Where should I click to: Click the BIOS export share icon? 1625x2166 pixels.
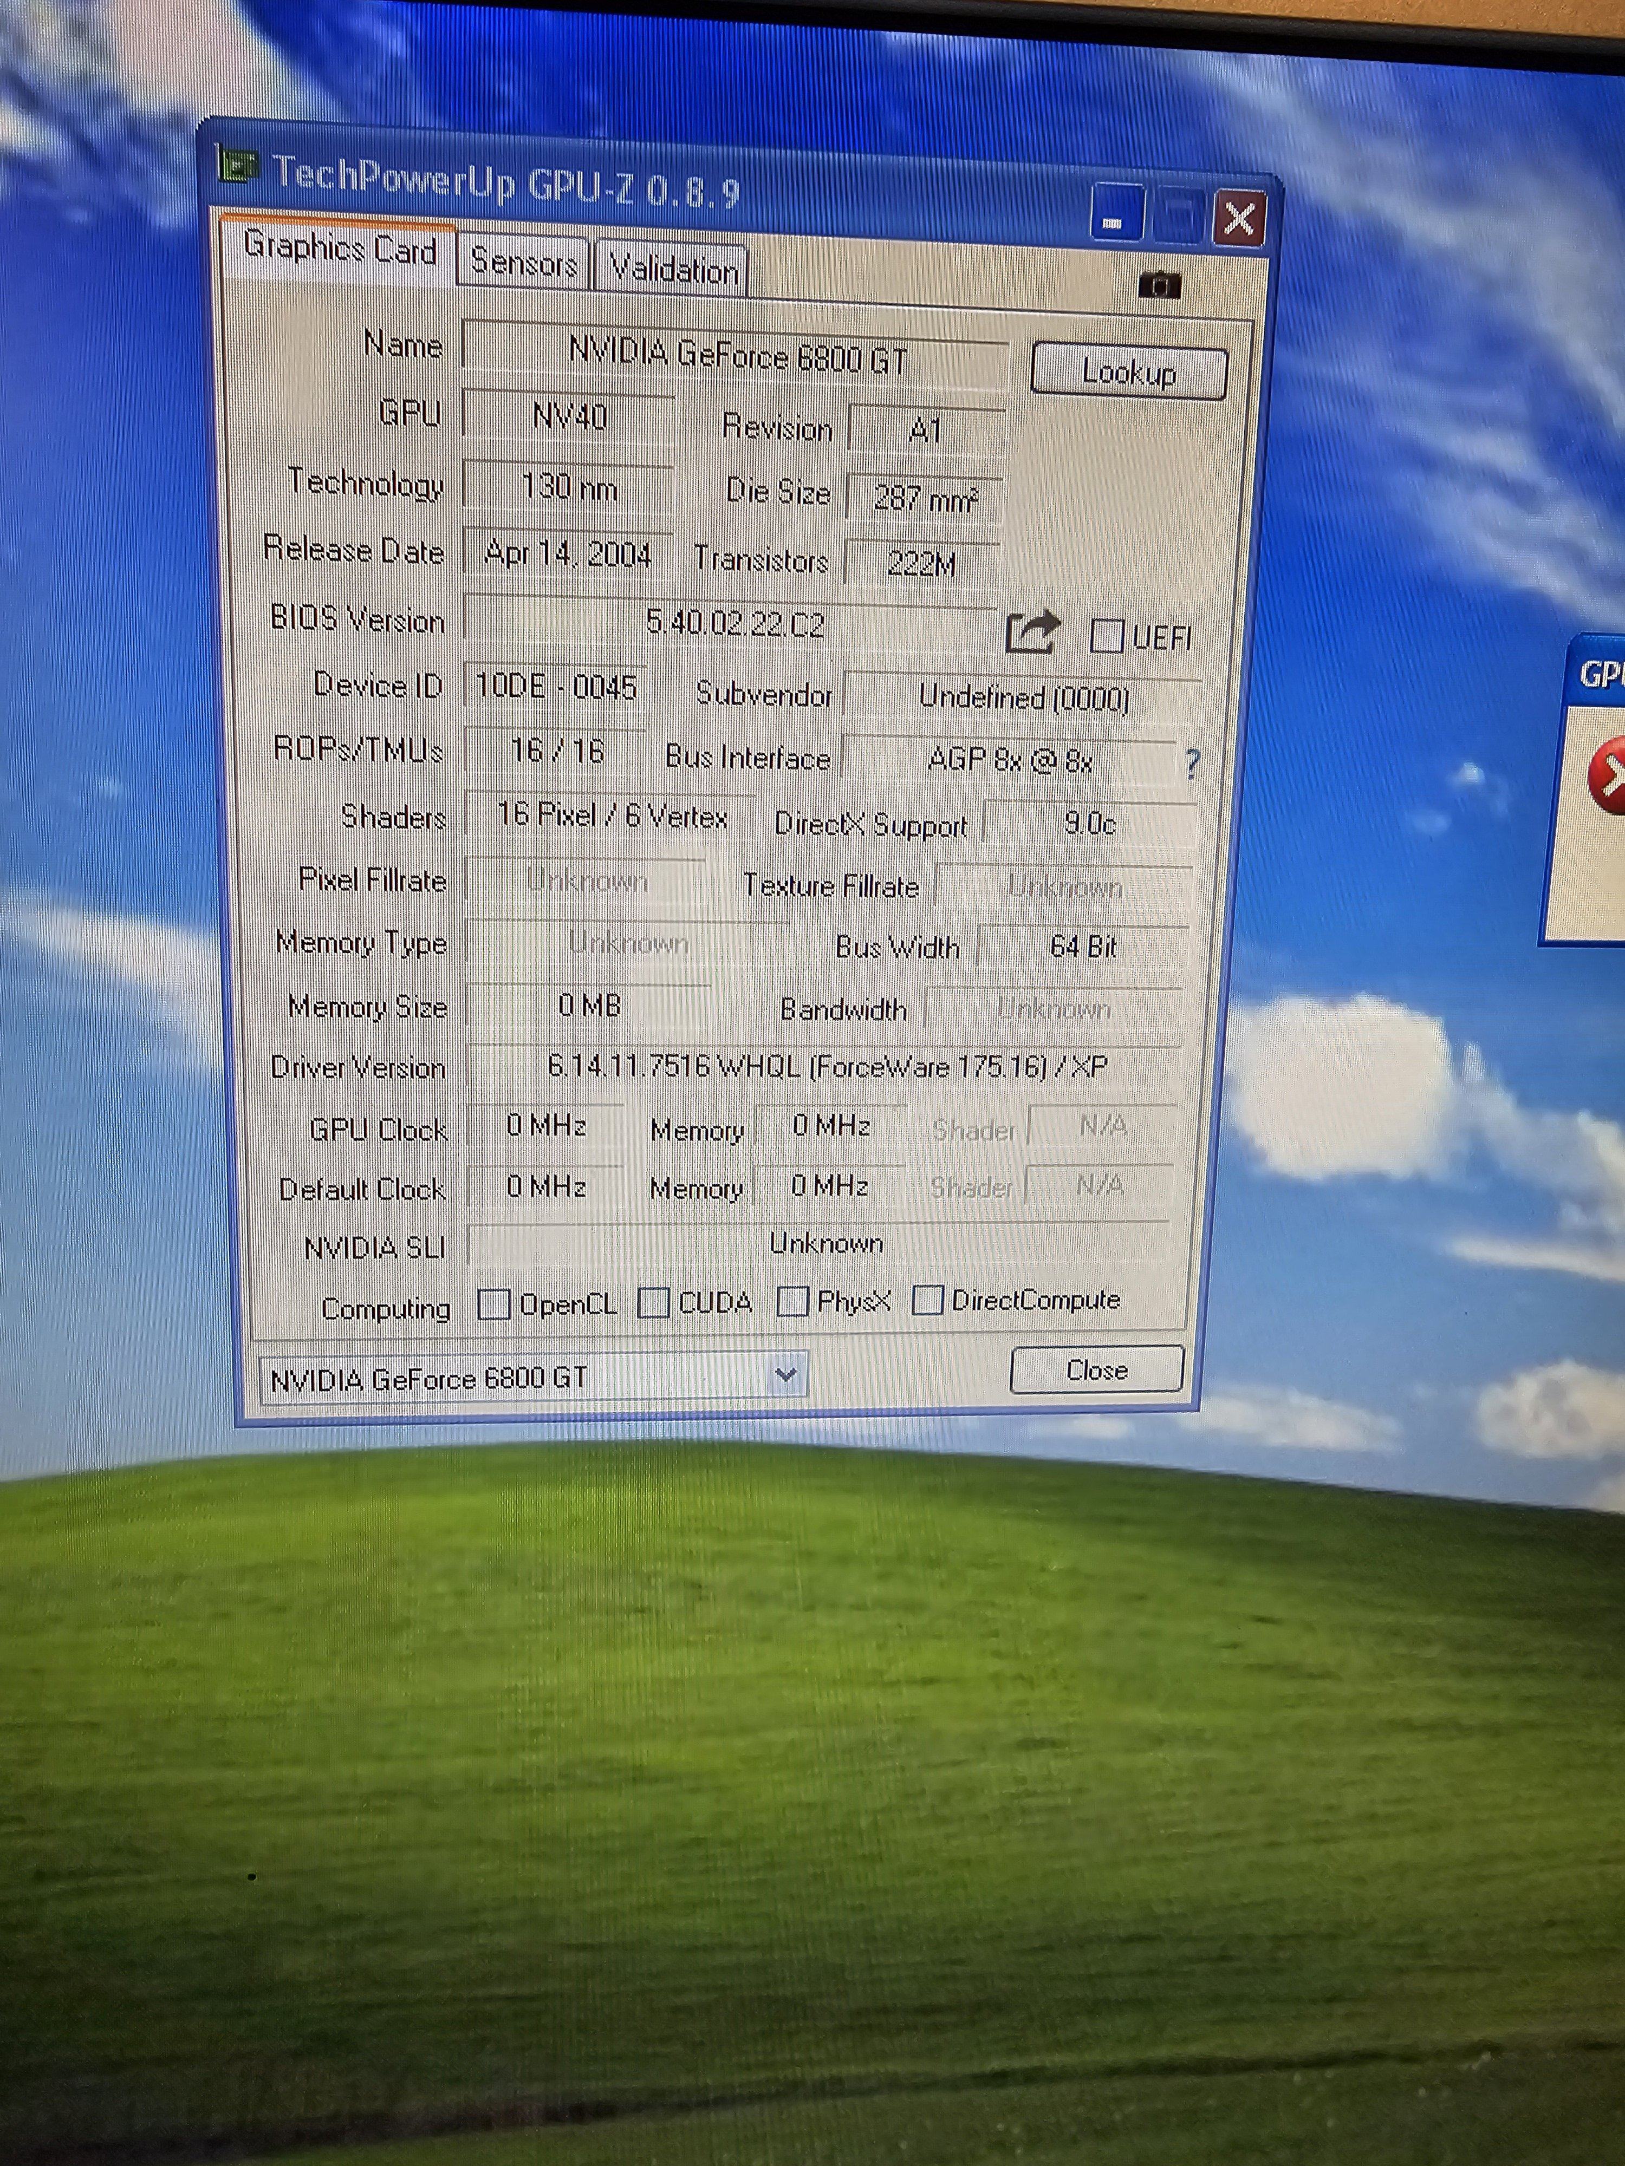pos(1032,632)
